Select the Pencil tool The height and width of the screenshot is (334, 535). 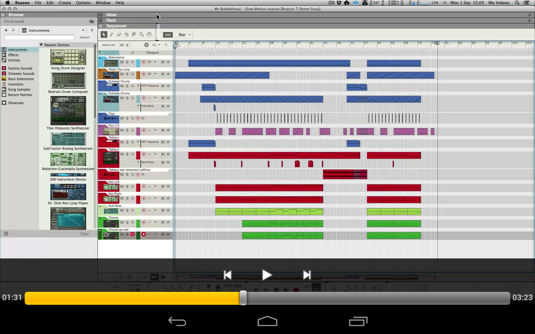111,35
